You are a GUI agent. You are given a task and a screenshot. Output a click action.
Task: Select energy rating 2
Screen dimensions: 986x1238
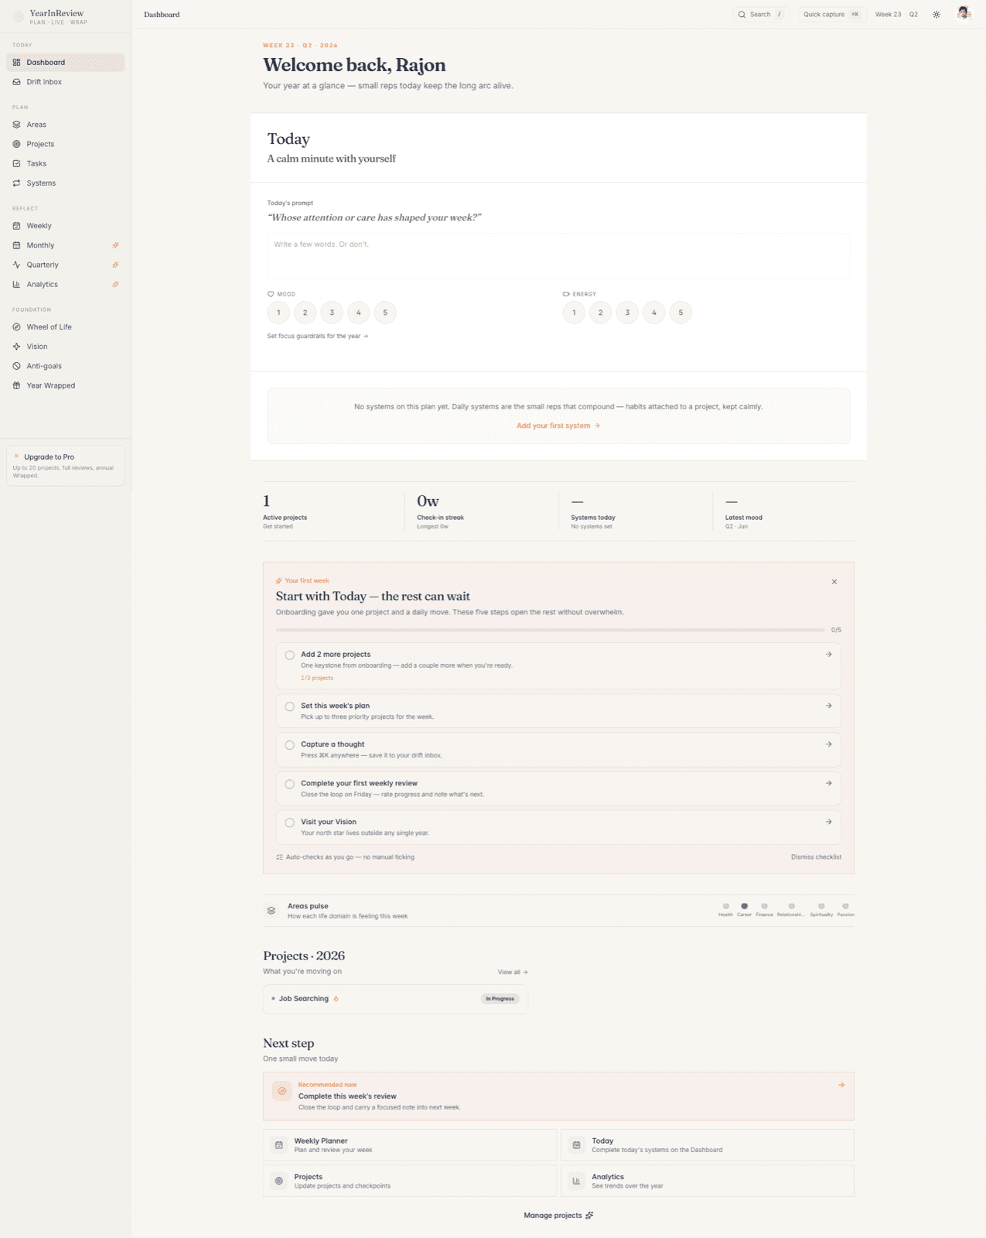tap(601, 313)
